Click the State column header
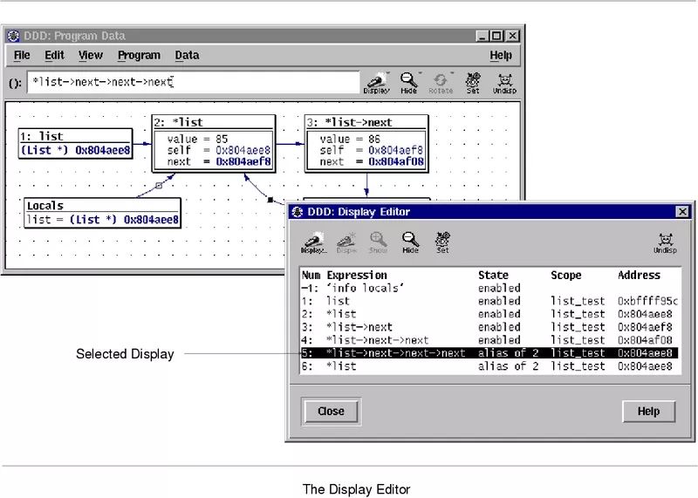This screenshot has height=498, width=698. point(493,275)
